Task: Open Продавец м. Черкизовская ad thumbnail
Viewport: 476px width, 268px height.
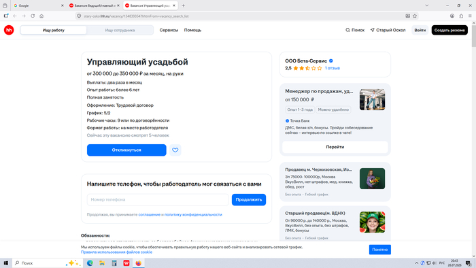Action: pos(372,178)
